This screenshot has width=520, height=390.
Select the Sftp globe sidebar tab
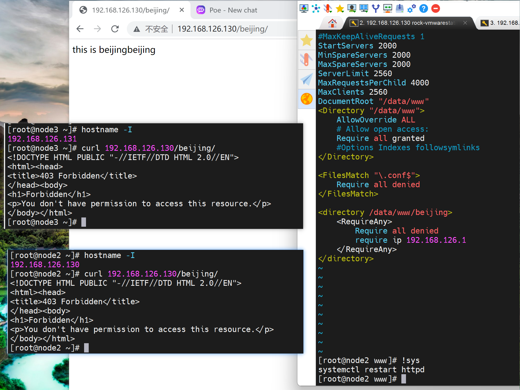(307, 99)
